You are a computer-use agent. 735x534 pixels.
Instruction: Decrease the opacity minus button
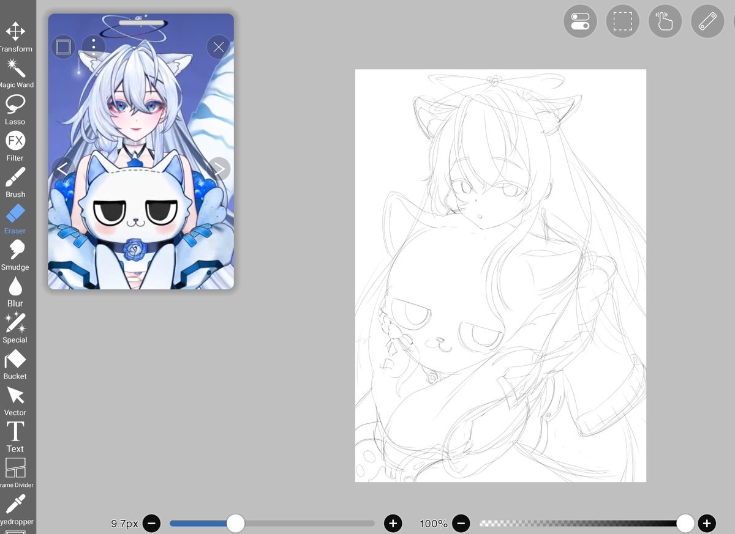[462, 523]
